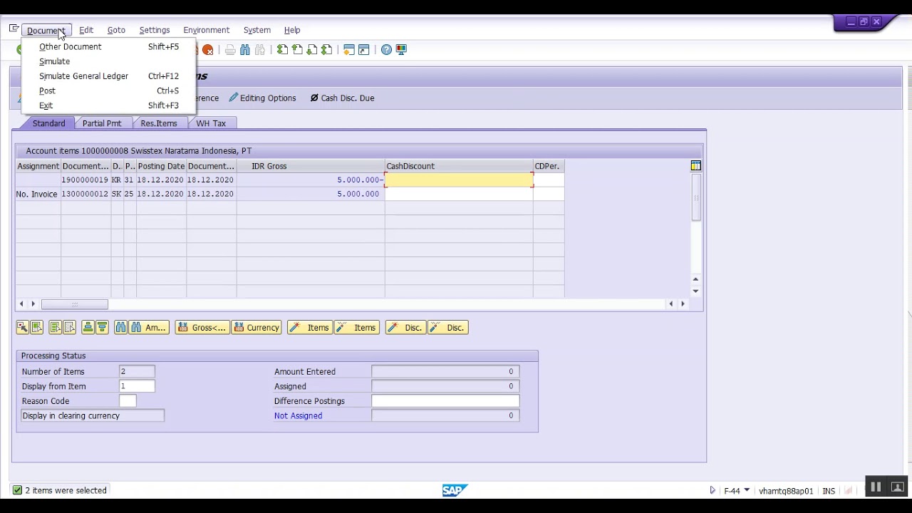Open the Document menu
The width and height of the screenshot is (912, 513).
coord(46,31)
